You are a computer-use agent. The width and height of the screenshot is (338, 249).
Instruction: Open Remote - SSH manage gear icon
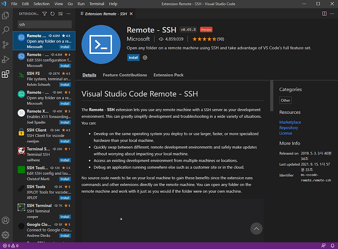145,58
